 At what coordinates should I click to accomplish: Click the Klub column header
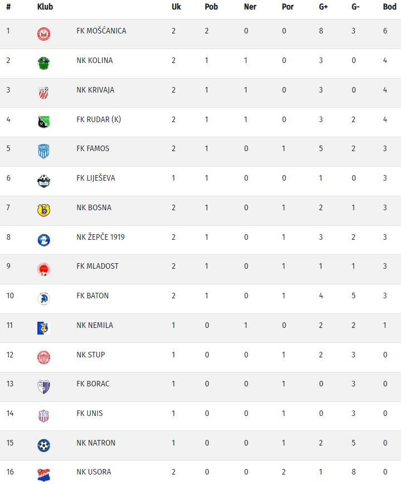tap(45, 7)
